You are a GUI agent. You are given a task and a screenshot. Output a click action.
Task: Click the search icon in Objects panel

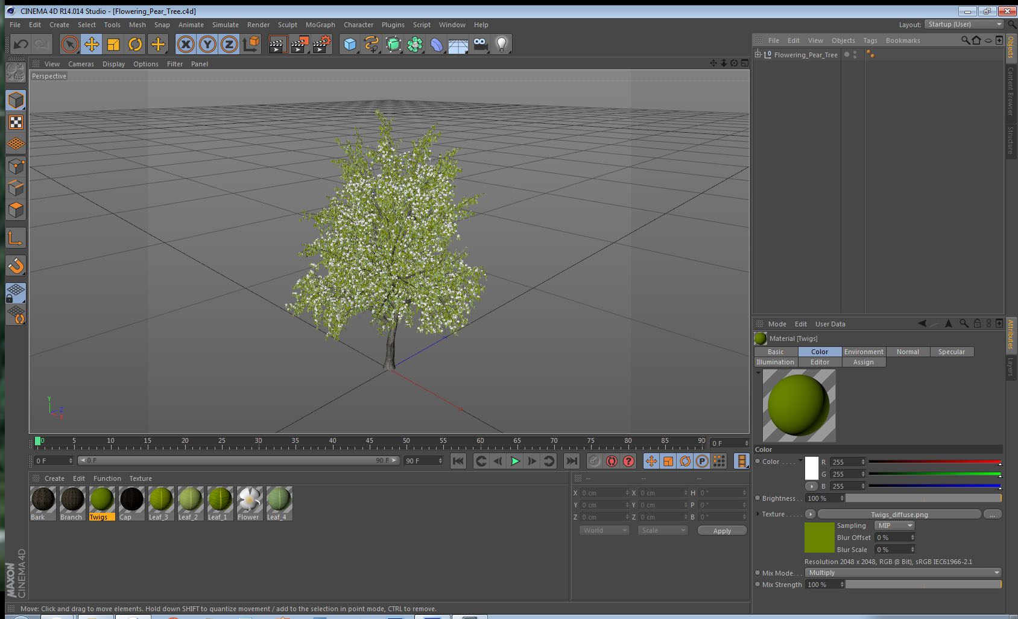[966, 40]
